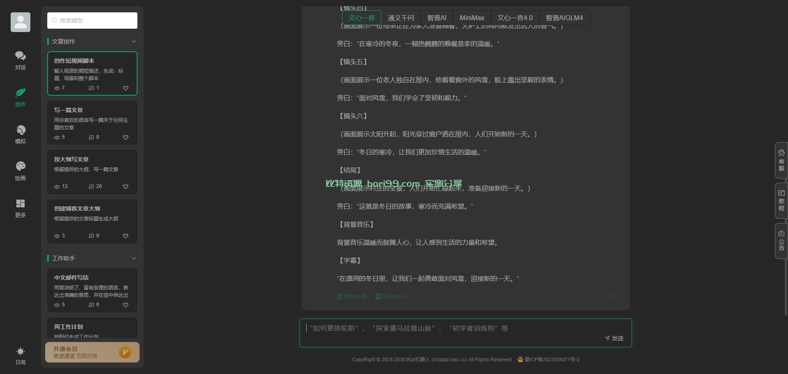Like the 中文邮件写信 template
Viewport: 788px width, 374px height.
tap(126, 305)
